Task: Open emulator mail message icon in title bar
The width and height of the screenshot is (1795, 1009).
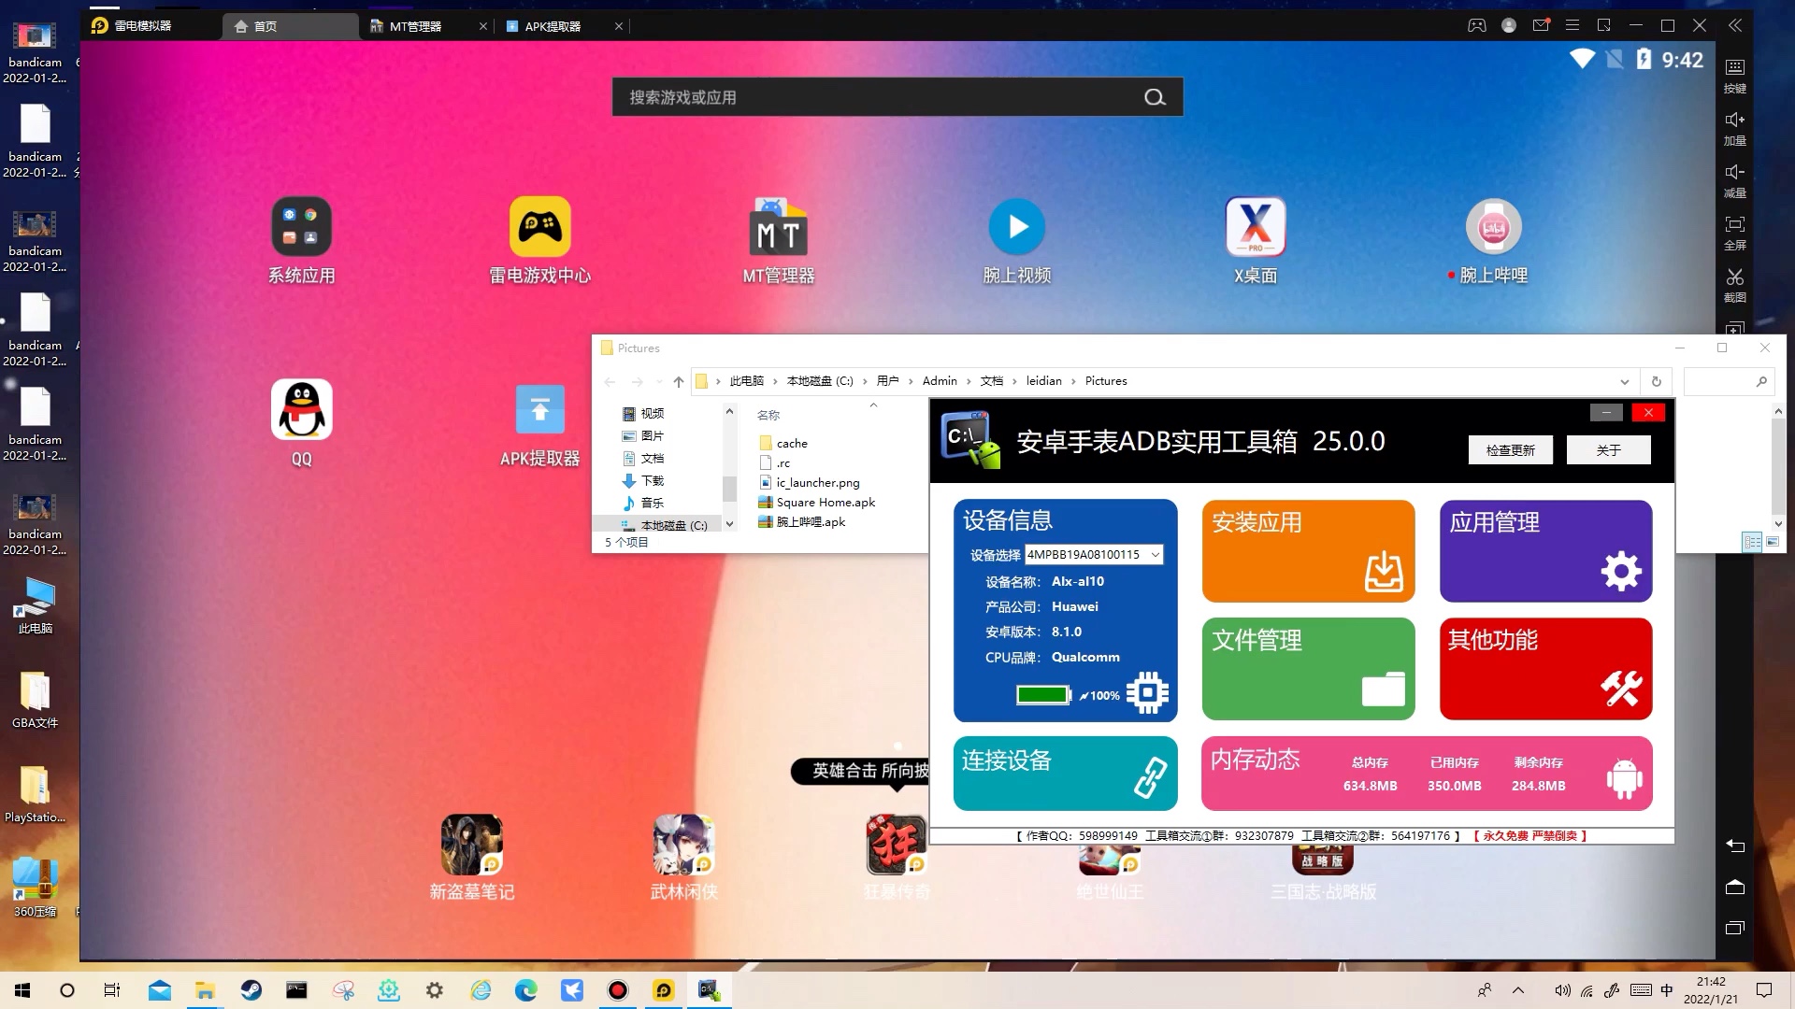Action: click(x=1541, y=25)
